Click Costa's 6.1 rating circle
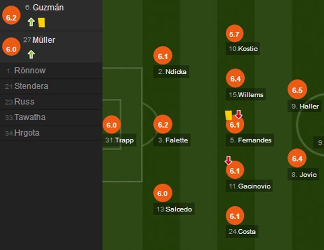The image size is (324, 250). (x=234, y=216)
